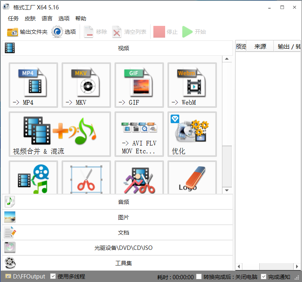Select the MP4 video conversion icon
Screen dimensions: 302x282
(33, 85)
